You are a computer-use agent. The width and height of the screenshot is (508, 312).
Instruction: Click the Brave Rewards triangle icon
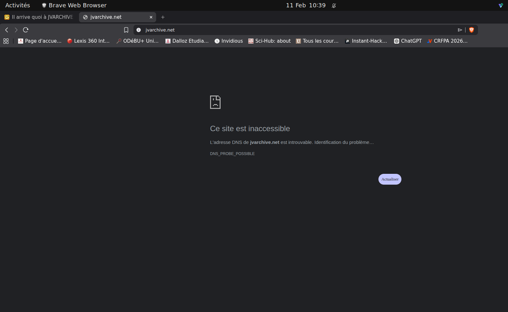point(460,30)
